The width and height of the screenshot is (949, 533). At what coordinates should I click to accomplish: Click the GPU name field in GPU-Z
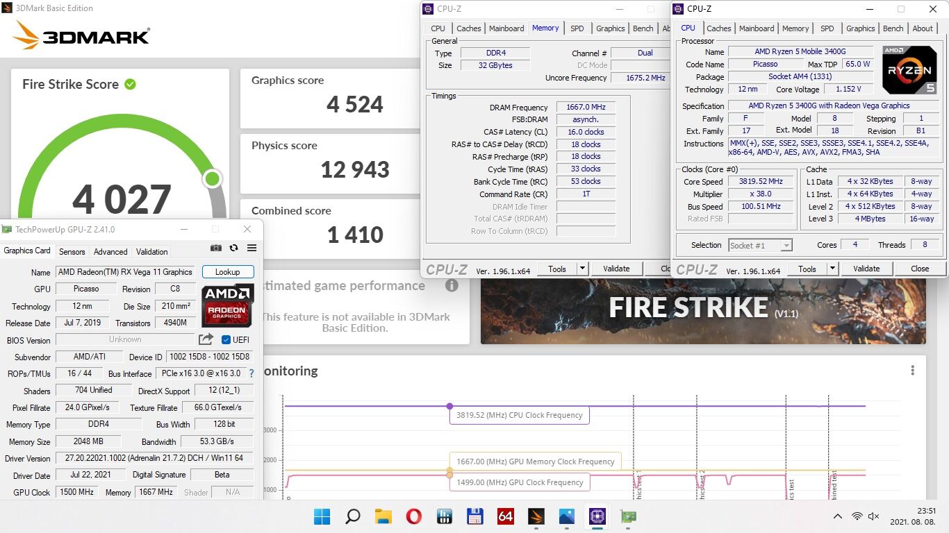(126, 272)
